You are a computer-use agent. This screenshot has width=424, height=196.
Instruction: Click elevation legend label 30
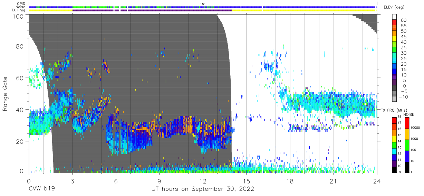(x=403, y=53)
